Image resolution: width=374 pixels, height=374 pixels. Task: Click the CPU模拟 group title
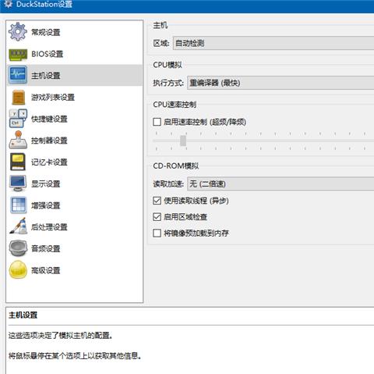point(168,65)
